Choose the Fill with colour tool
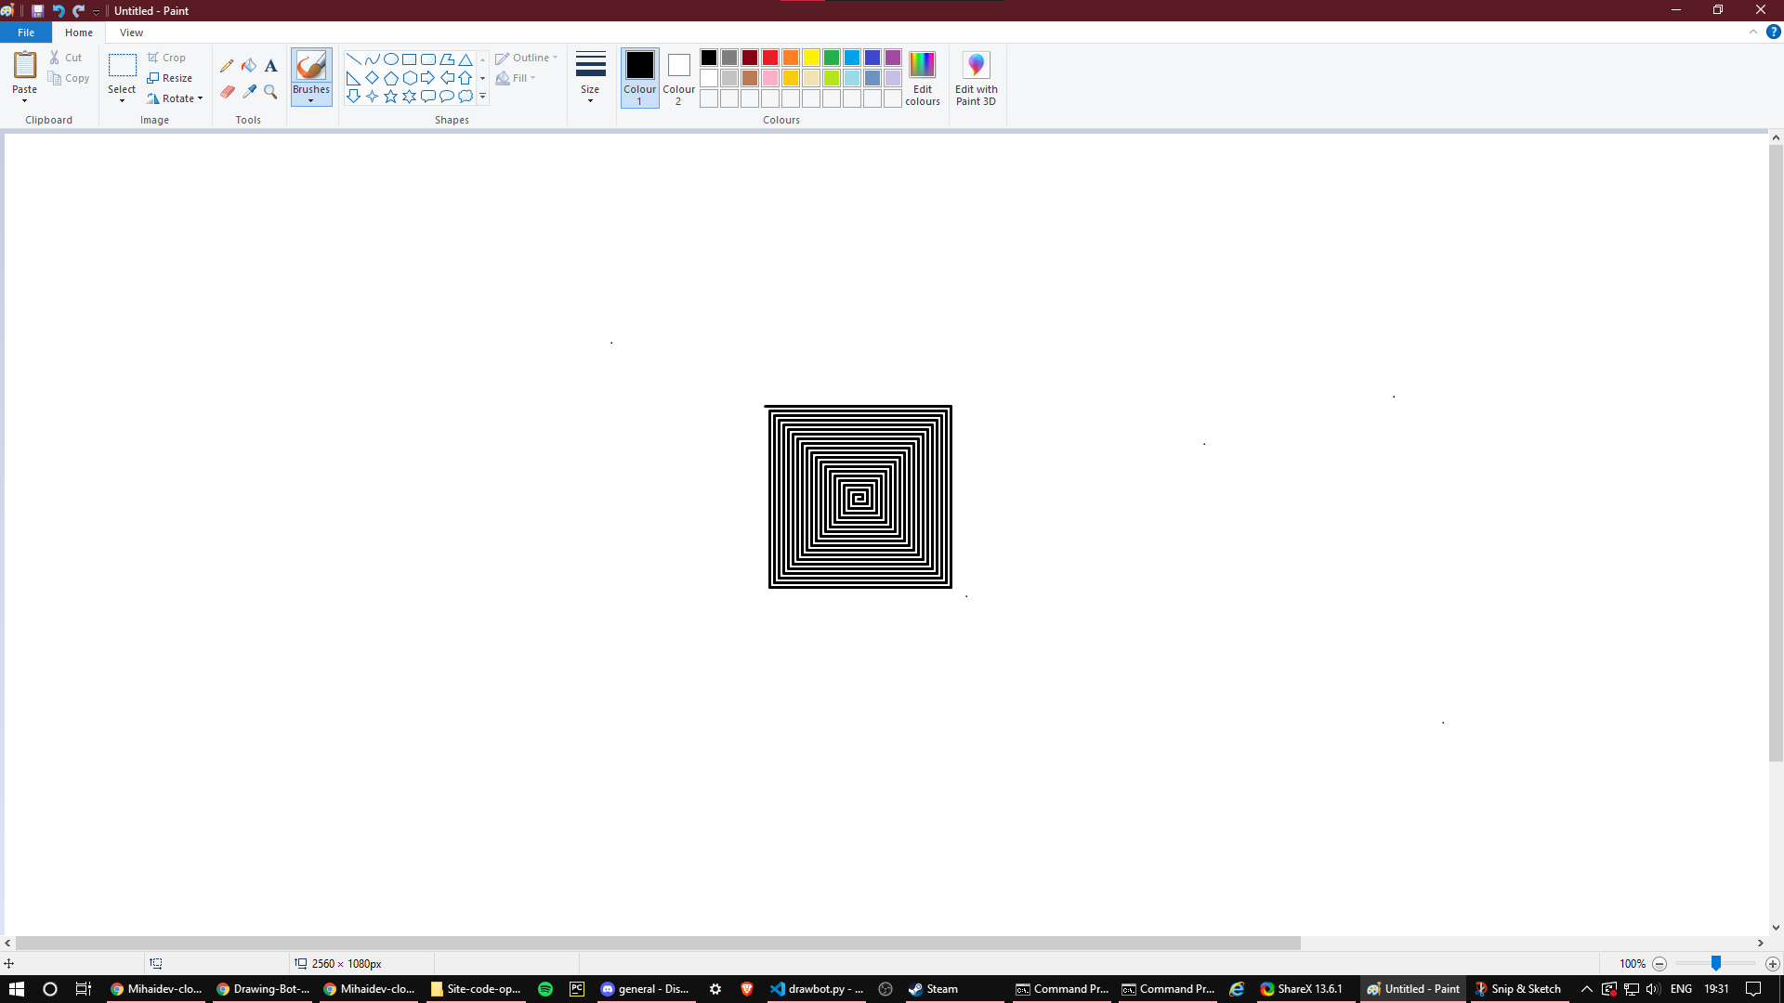Screen dimensions: 1784x1003 249,65
